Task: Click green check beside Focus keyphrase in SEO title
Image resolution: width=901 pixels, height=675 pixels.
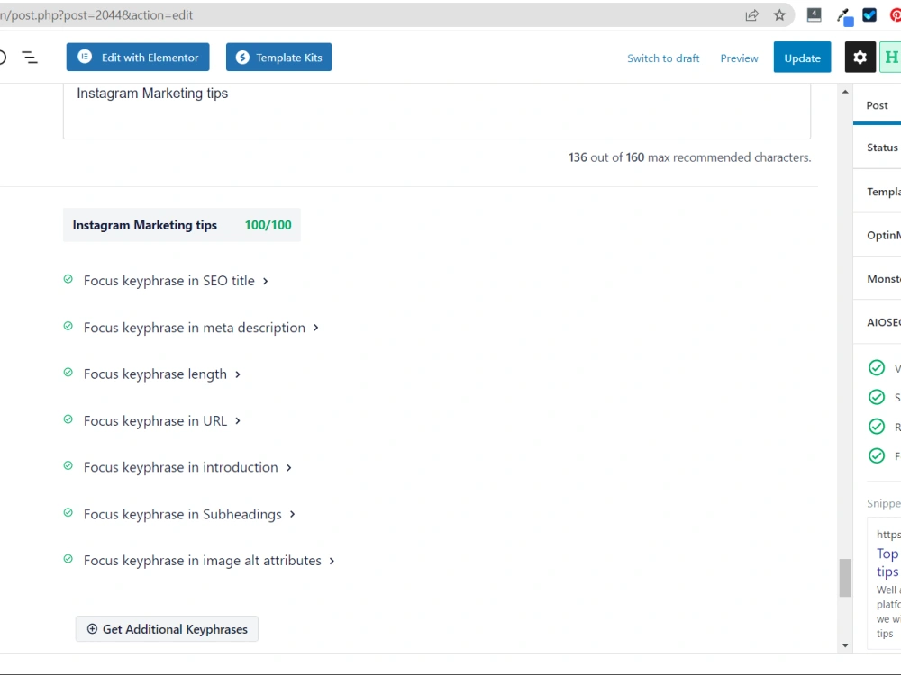Action: (x=68, y=279)
